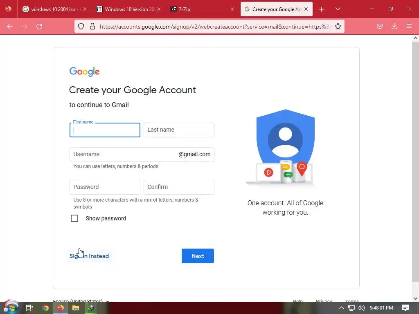Launch Chrome from the taskbar
The image size is (419, 314).
coord(45,308)
